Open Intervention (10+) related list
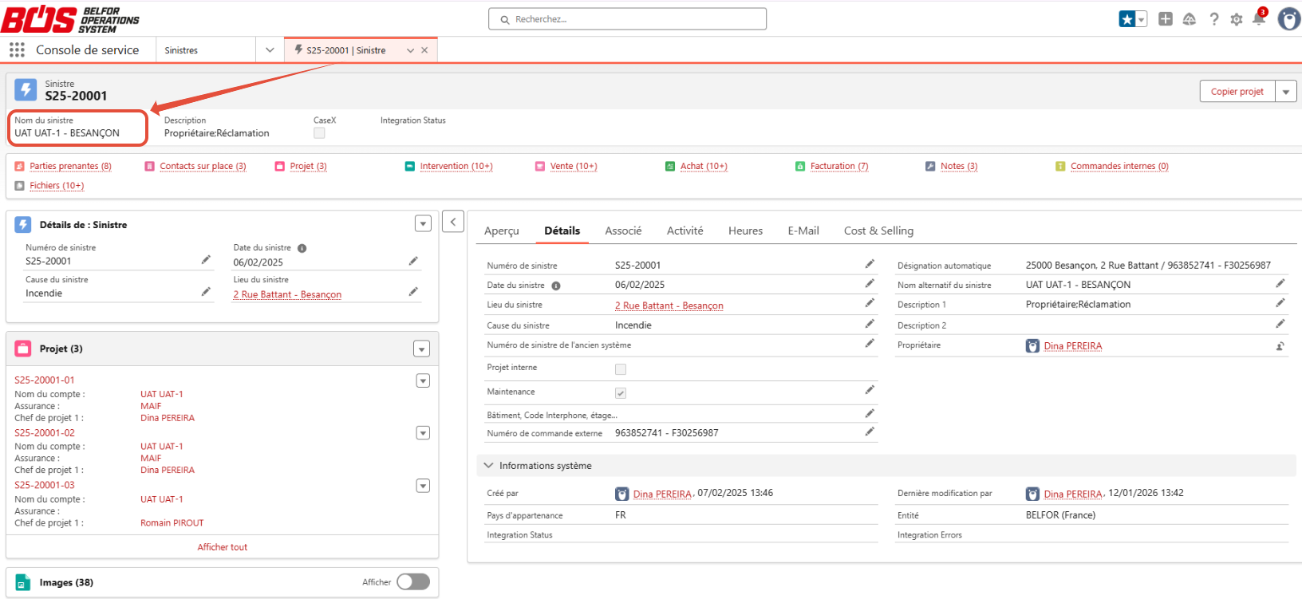The image size is (1302, 599). 456,166
